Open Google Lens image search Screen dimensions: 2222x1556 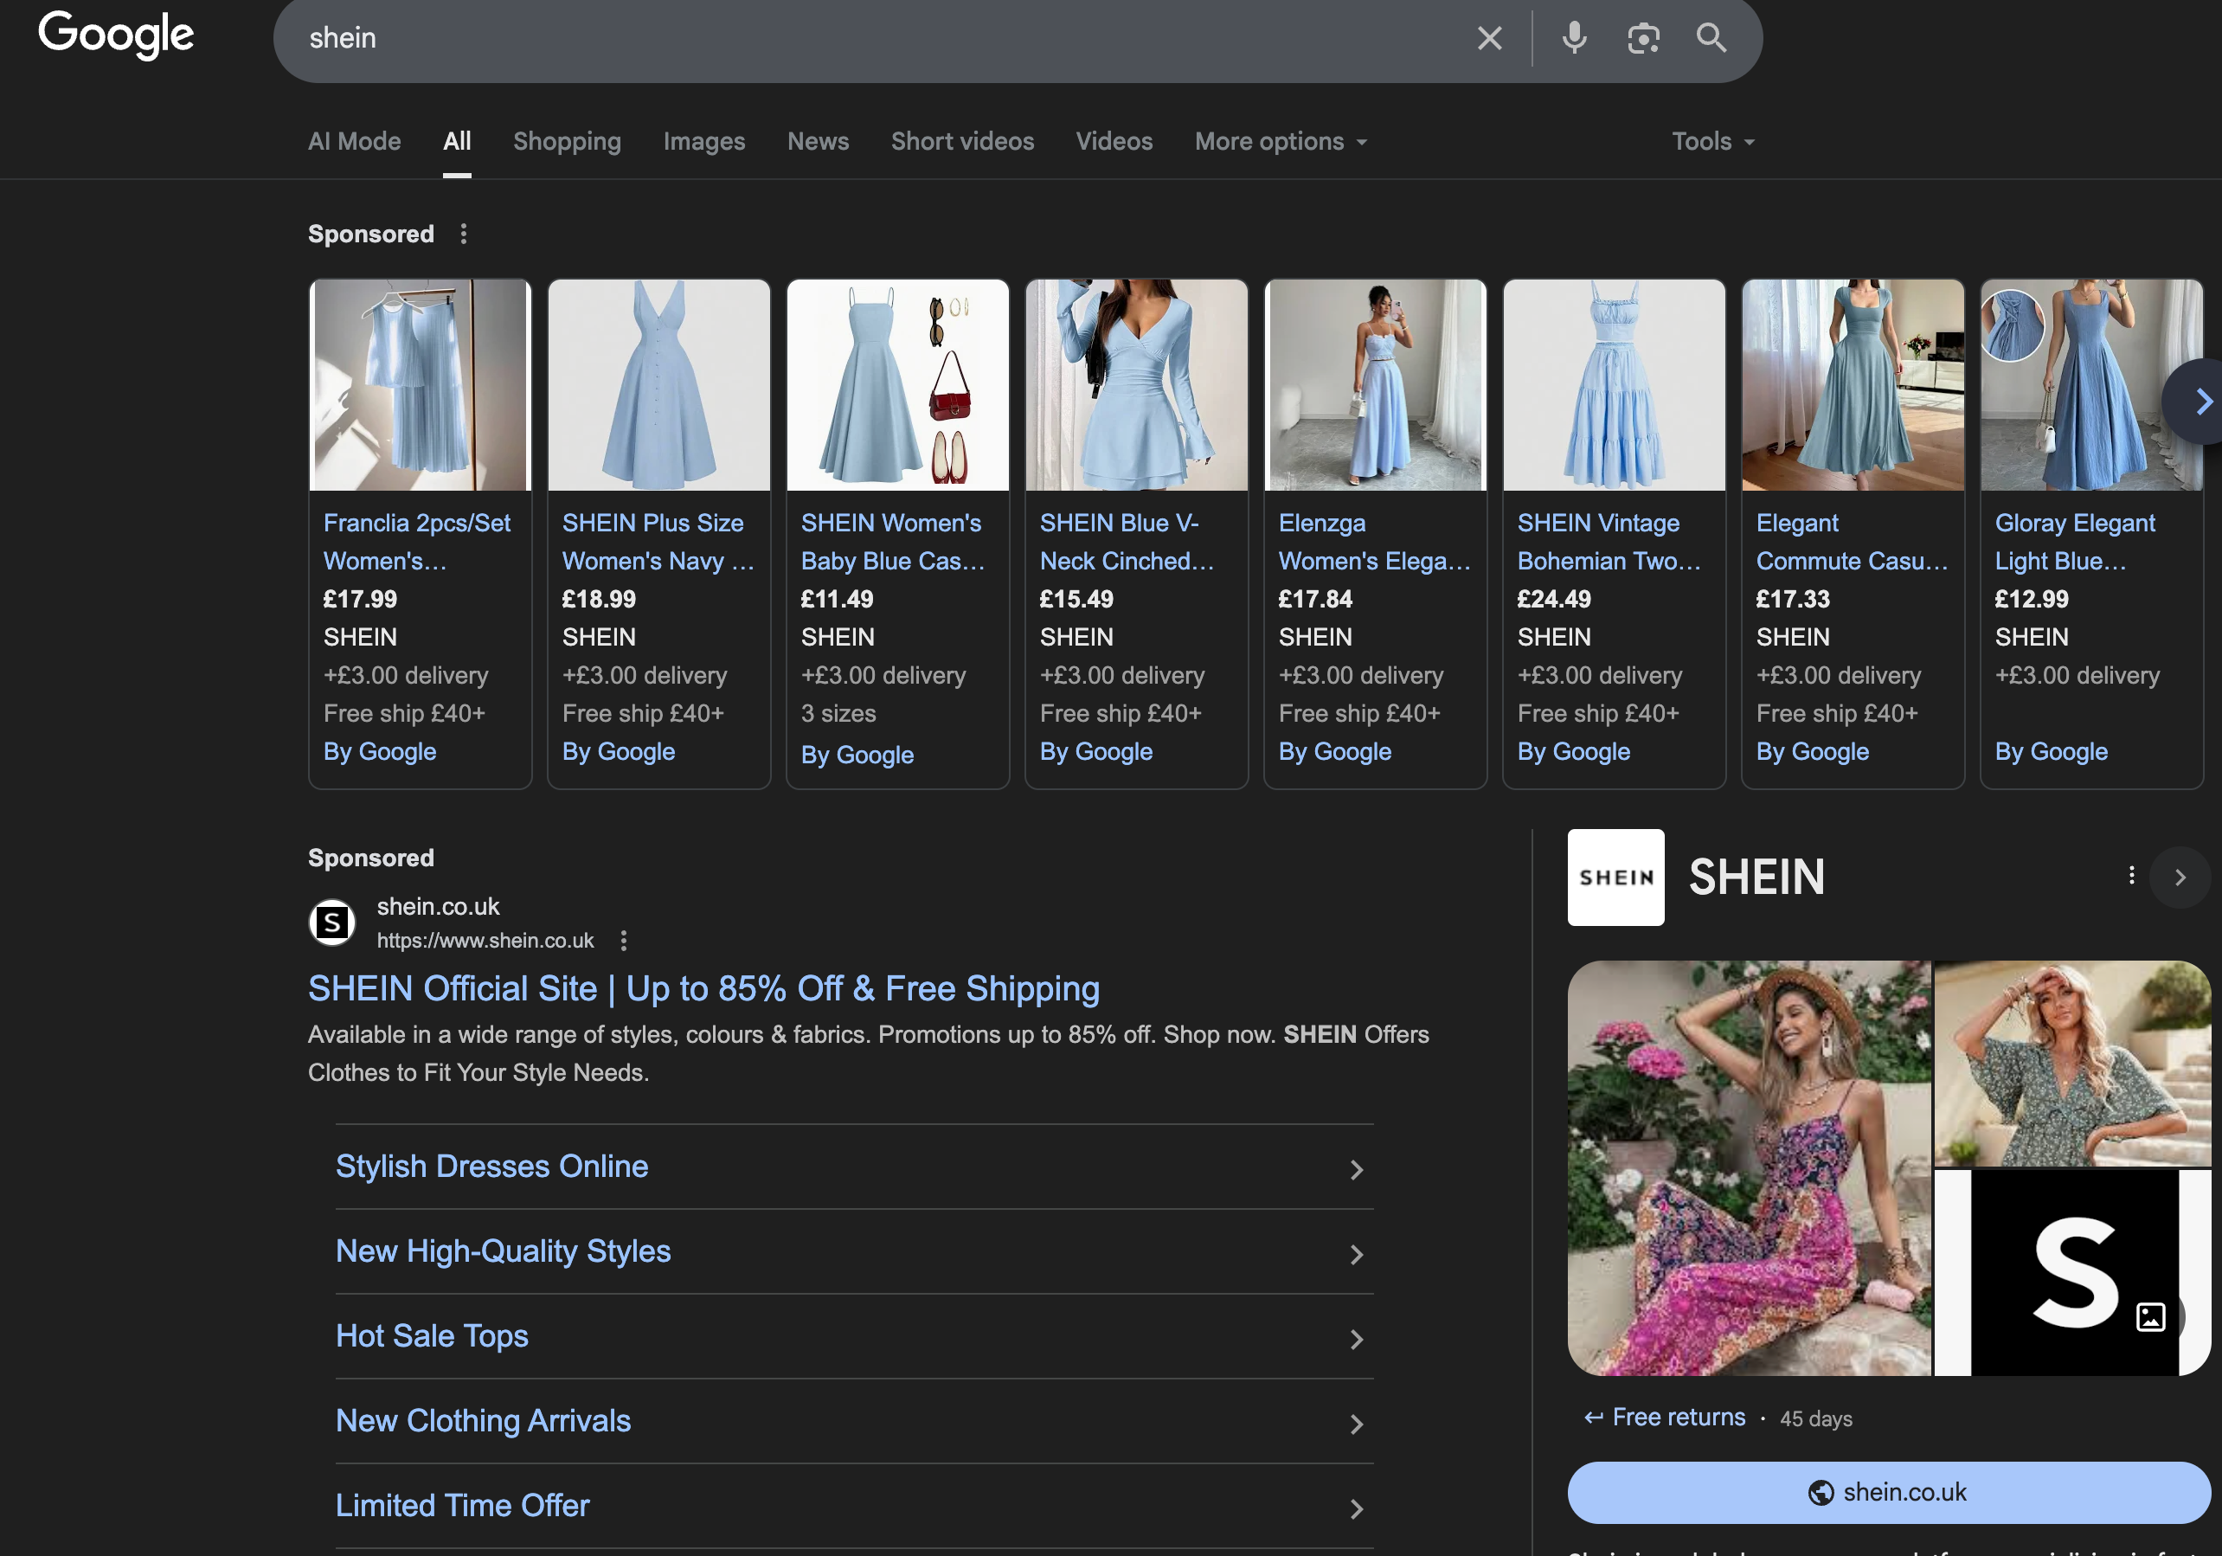[x=1642, y=39]
